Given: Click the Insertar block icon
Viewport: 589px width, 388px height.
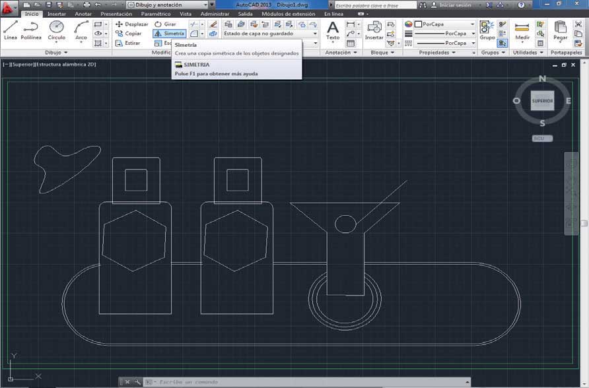Looking at the screenshot, I should coord(374,30).
